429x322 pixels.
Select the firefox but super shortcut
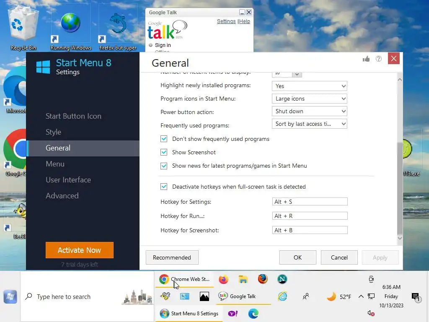coord(118,28)
